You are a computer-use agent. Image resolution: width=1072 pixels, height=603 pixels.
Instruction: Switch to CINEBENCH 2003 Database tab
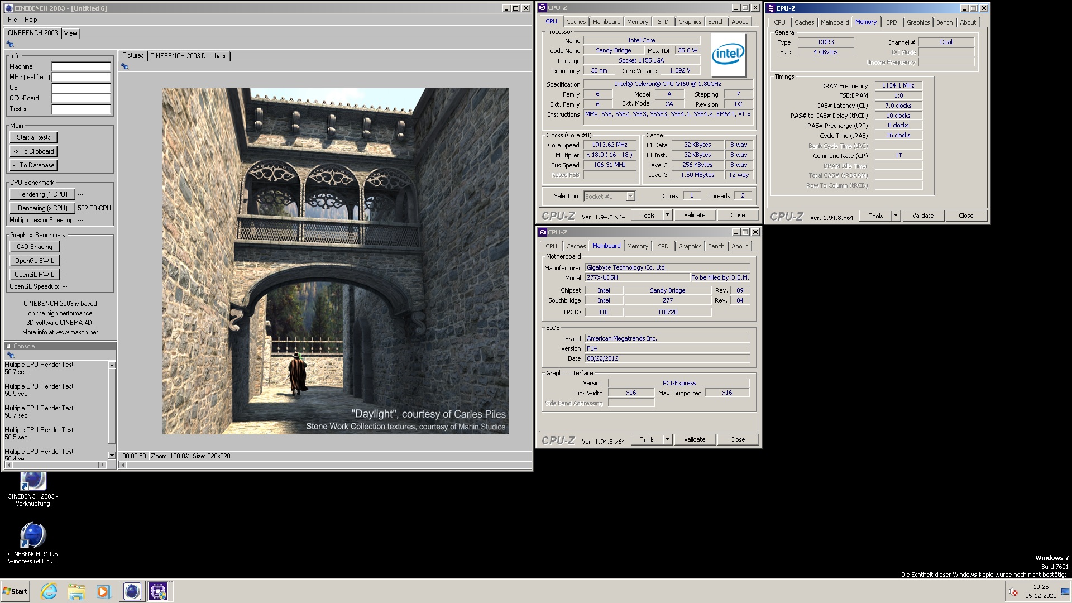click(x=189, y=56)
